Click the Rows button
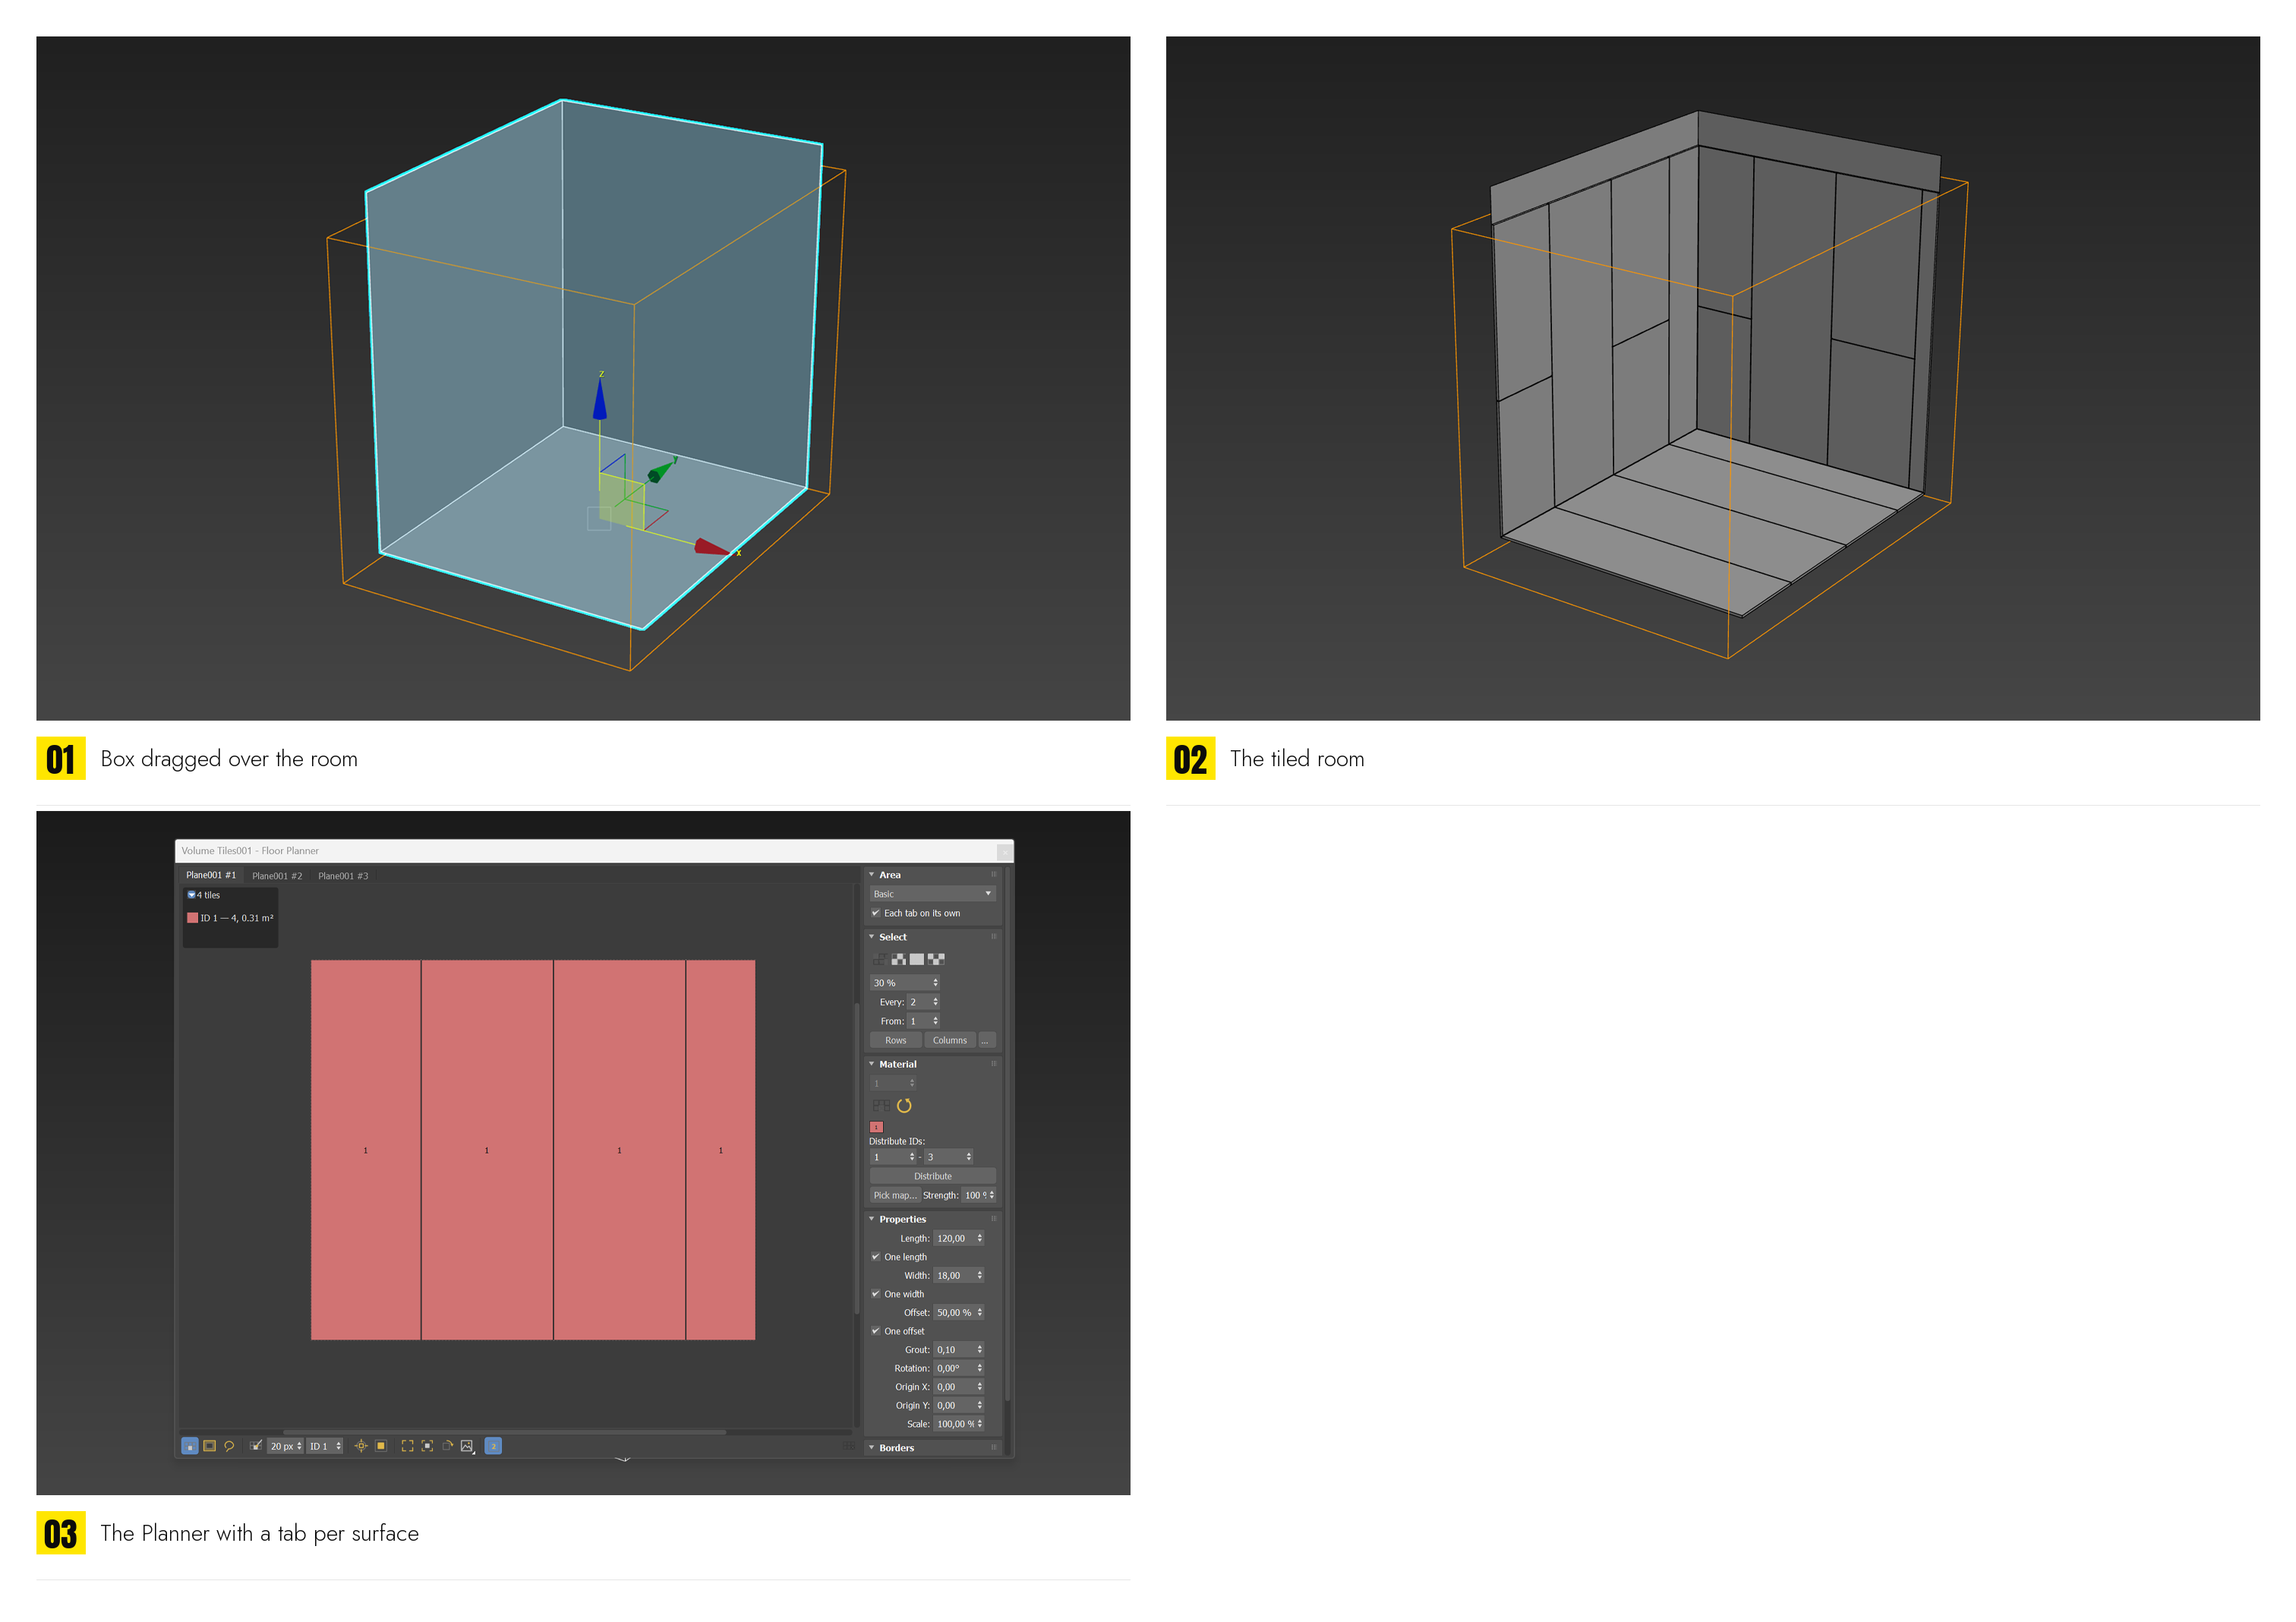The width and height of the screenshot is (2296, 1622). [x=895, y=1040]
